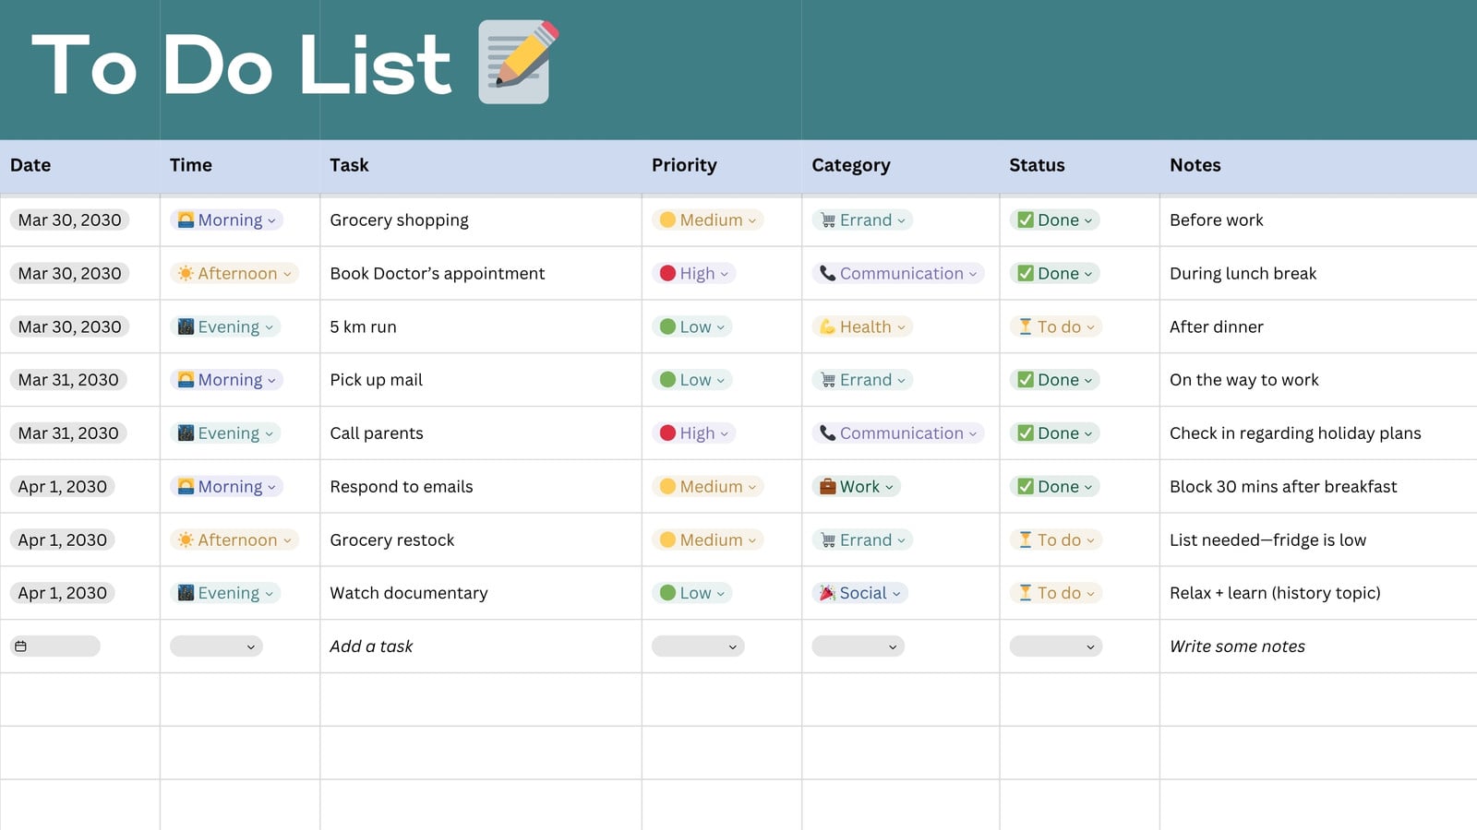Click the sunrise icon in Respond to emails row

click(186, 486)
